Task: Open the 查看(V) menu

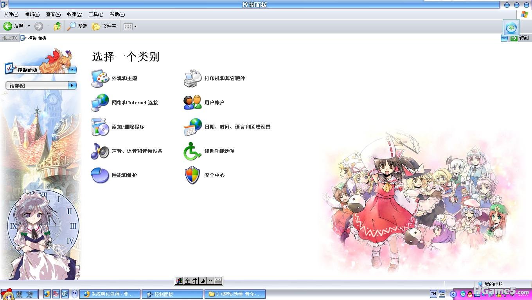Action: pos(53,14)
